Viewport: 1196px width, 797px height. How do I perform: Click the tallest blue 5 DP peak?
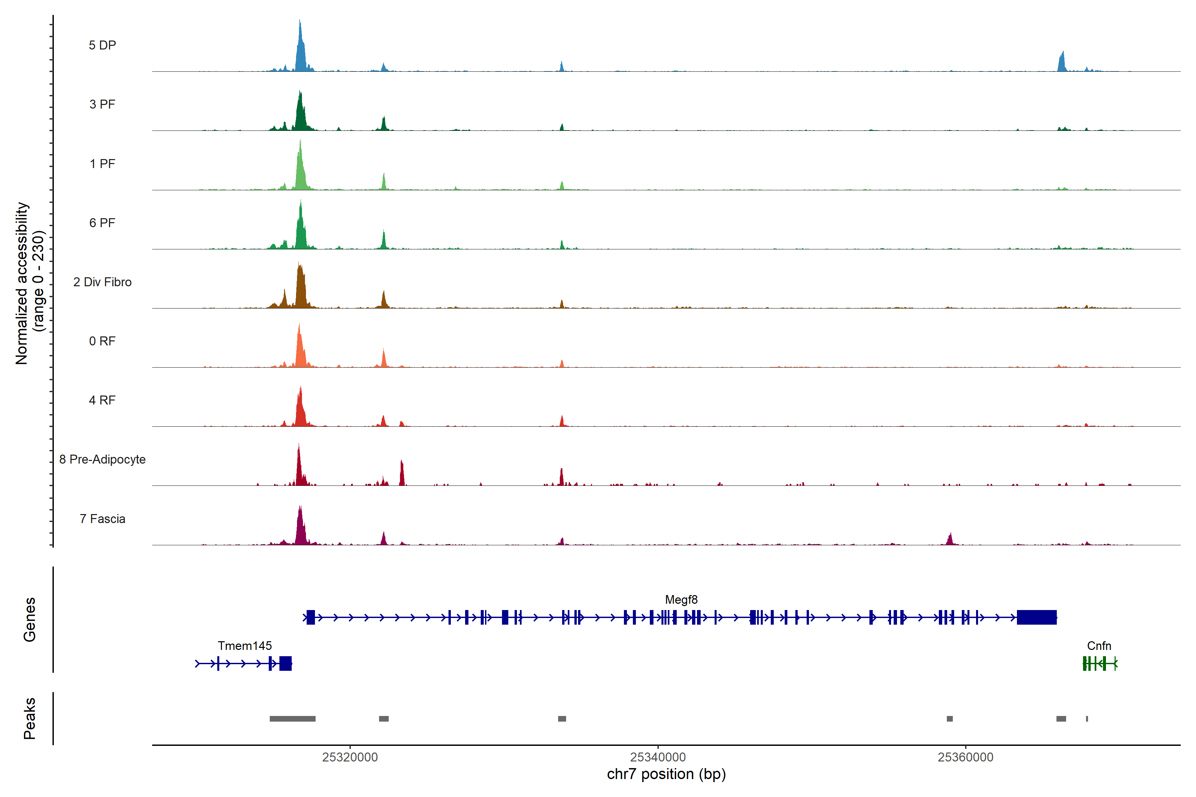pyautogui.click(x=301, y=53)
